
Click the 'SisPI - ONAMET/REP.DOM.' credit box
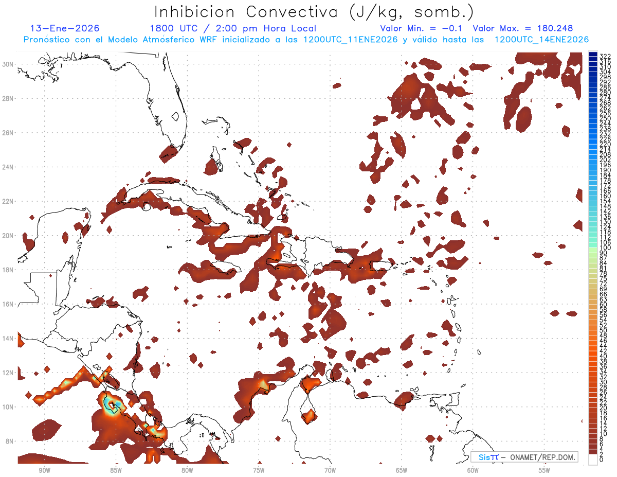524,457
